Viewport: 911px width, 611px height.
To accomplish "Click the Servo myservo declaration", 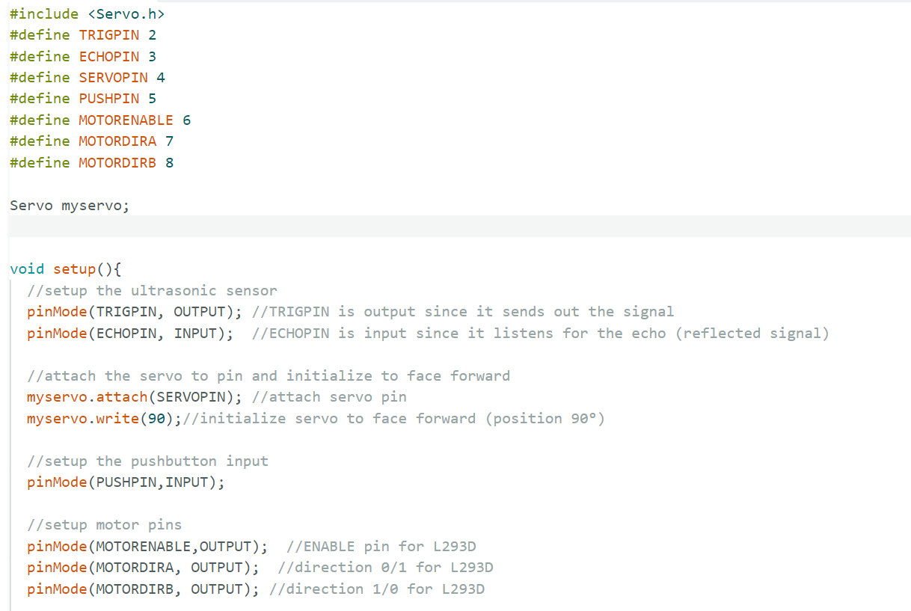I will pos(69,205).
